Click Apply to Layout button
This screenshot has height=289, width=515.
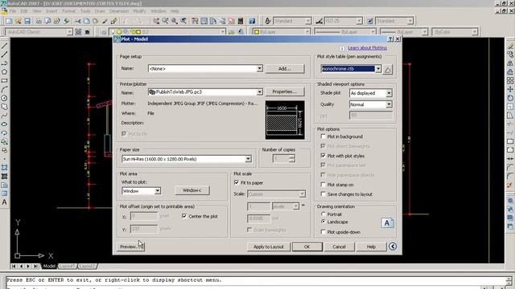click(268, 246)
